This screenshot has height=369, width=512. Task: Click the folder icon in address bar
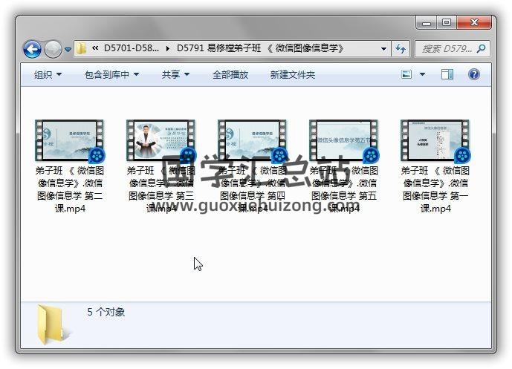pyautogui.click(x=82, y=49)
